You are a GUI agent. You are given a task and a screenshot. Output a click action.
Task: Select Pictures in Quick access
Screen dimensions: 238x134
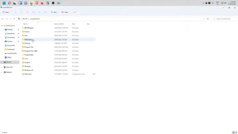(x=10, y=41)
